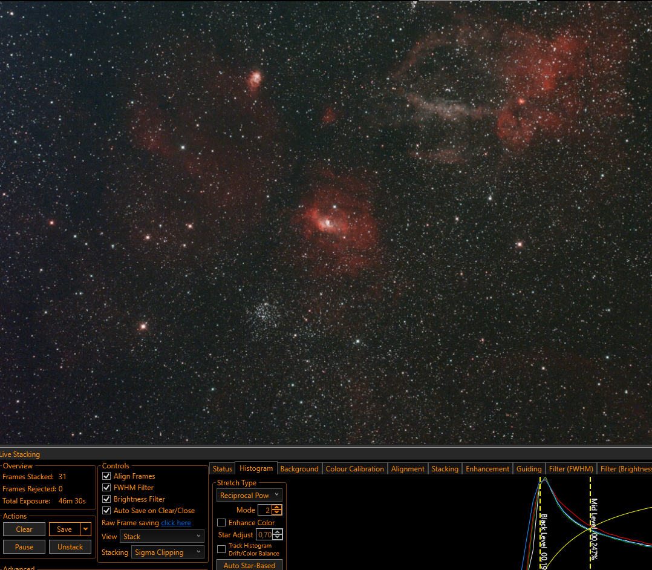
Task: Open the Filter (FWHM) tab
Action: click(x=571, y=468)
